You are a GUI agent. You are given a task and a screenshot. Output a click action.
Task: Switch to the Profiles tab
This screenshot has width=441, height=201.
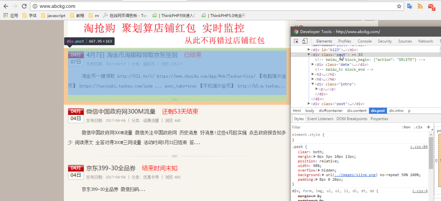tap(345, 41)
